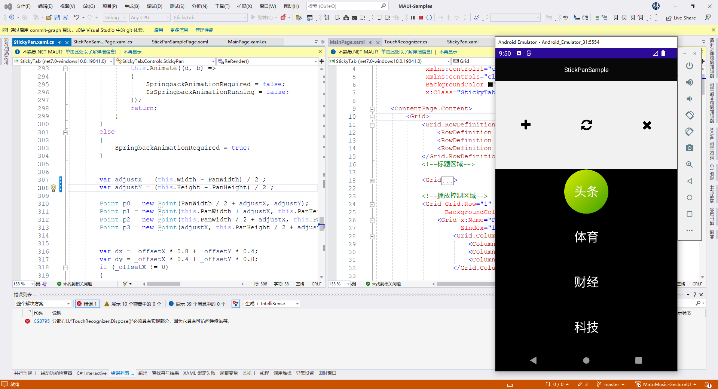Expand the 整个解决方案 scope dropdown
Viewport: 718px width, 389px height.
point(43,304)
